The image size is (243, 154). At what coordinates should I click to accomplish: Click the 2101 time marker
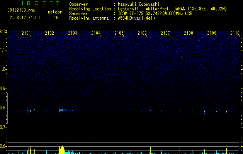tap(26, 33)
